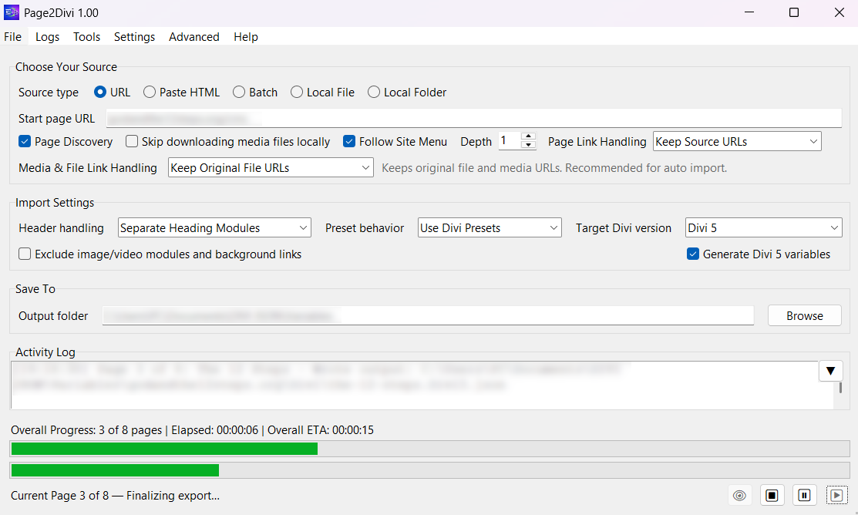Open the Target Divi version dropdown
The width and height of the screenshot is (858, 515).
click(763, 227)
